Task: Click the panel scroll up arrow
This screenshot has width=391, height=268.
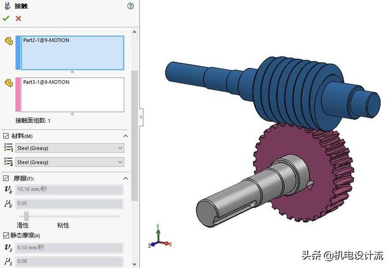Action: point(134,32)
